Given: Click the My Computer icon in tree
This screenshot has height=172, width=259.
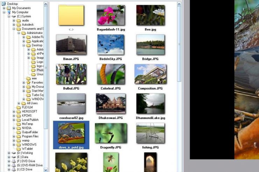Looking at the screenshot, I should [9, 12].
